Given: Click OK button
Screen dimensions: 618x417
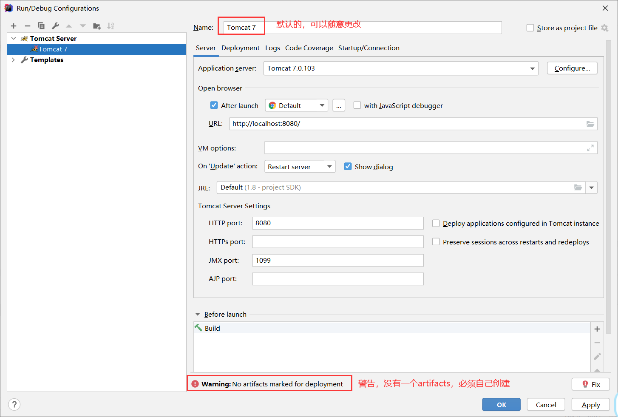Looking at the screenshot, I should click(x=501, y=405).
